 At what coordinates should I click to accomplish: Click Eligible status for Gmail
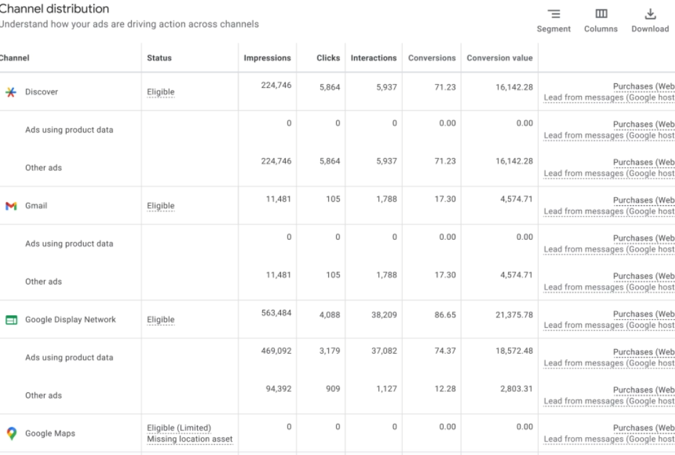(160, 206)
